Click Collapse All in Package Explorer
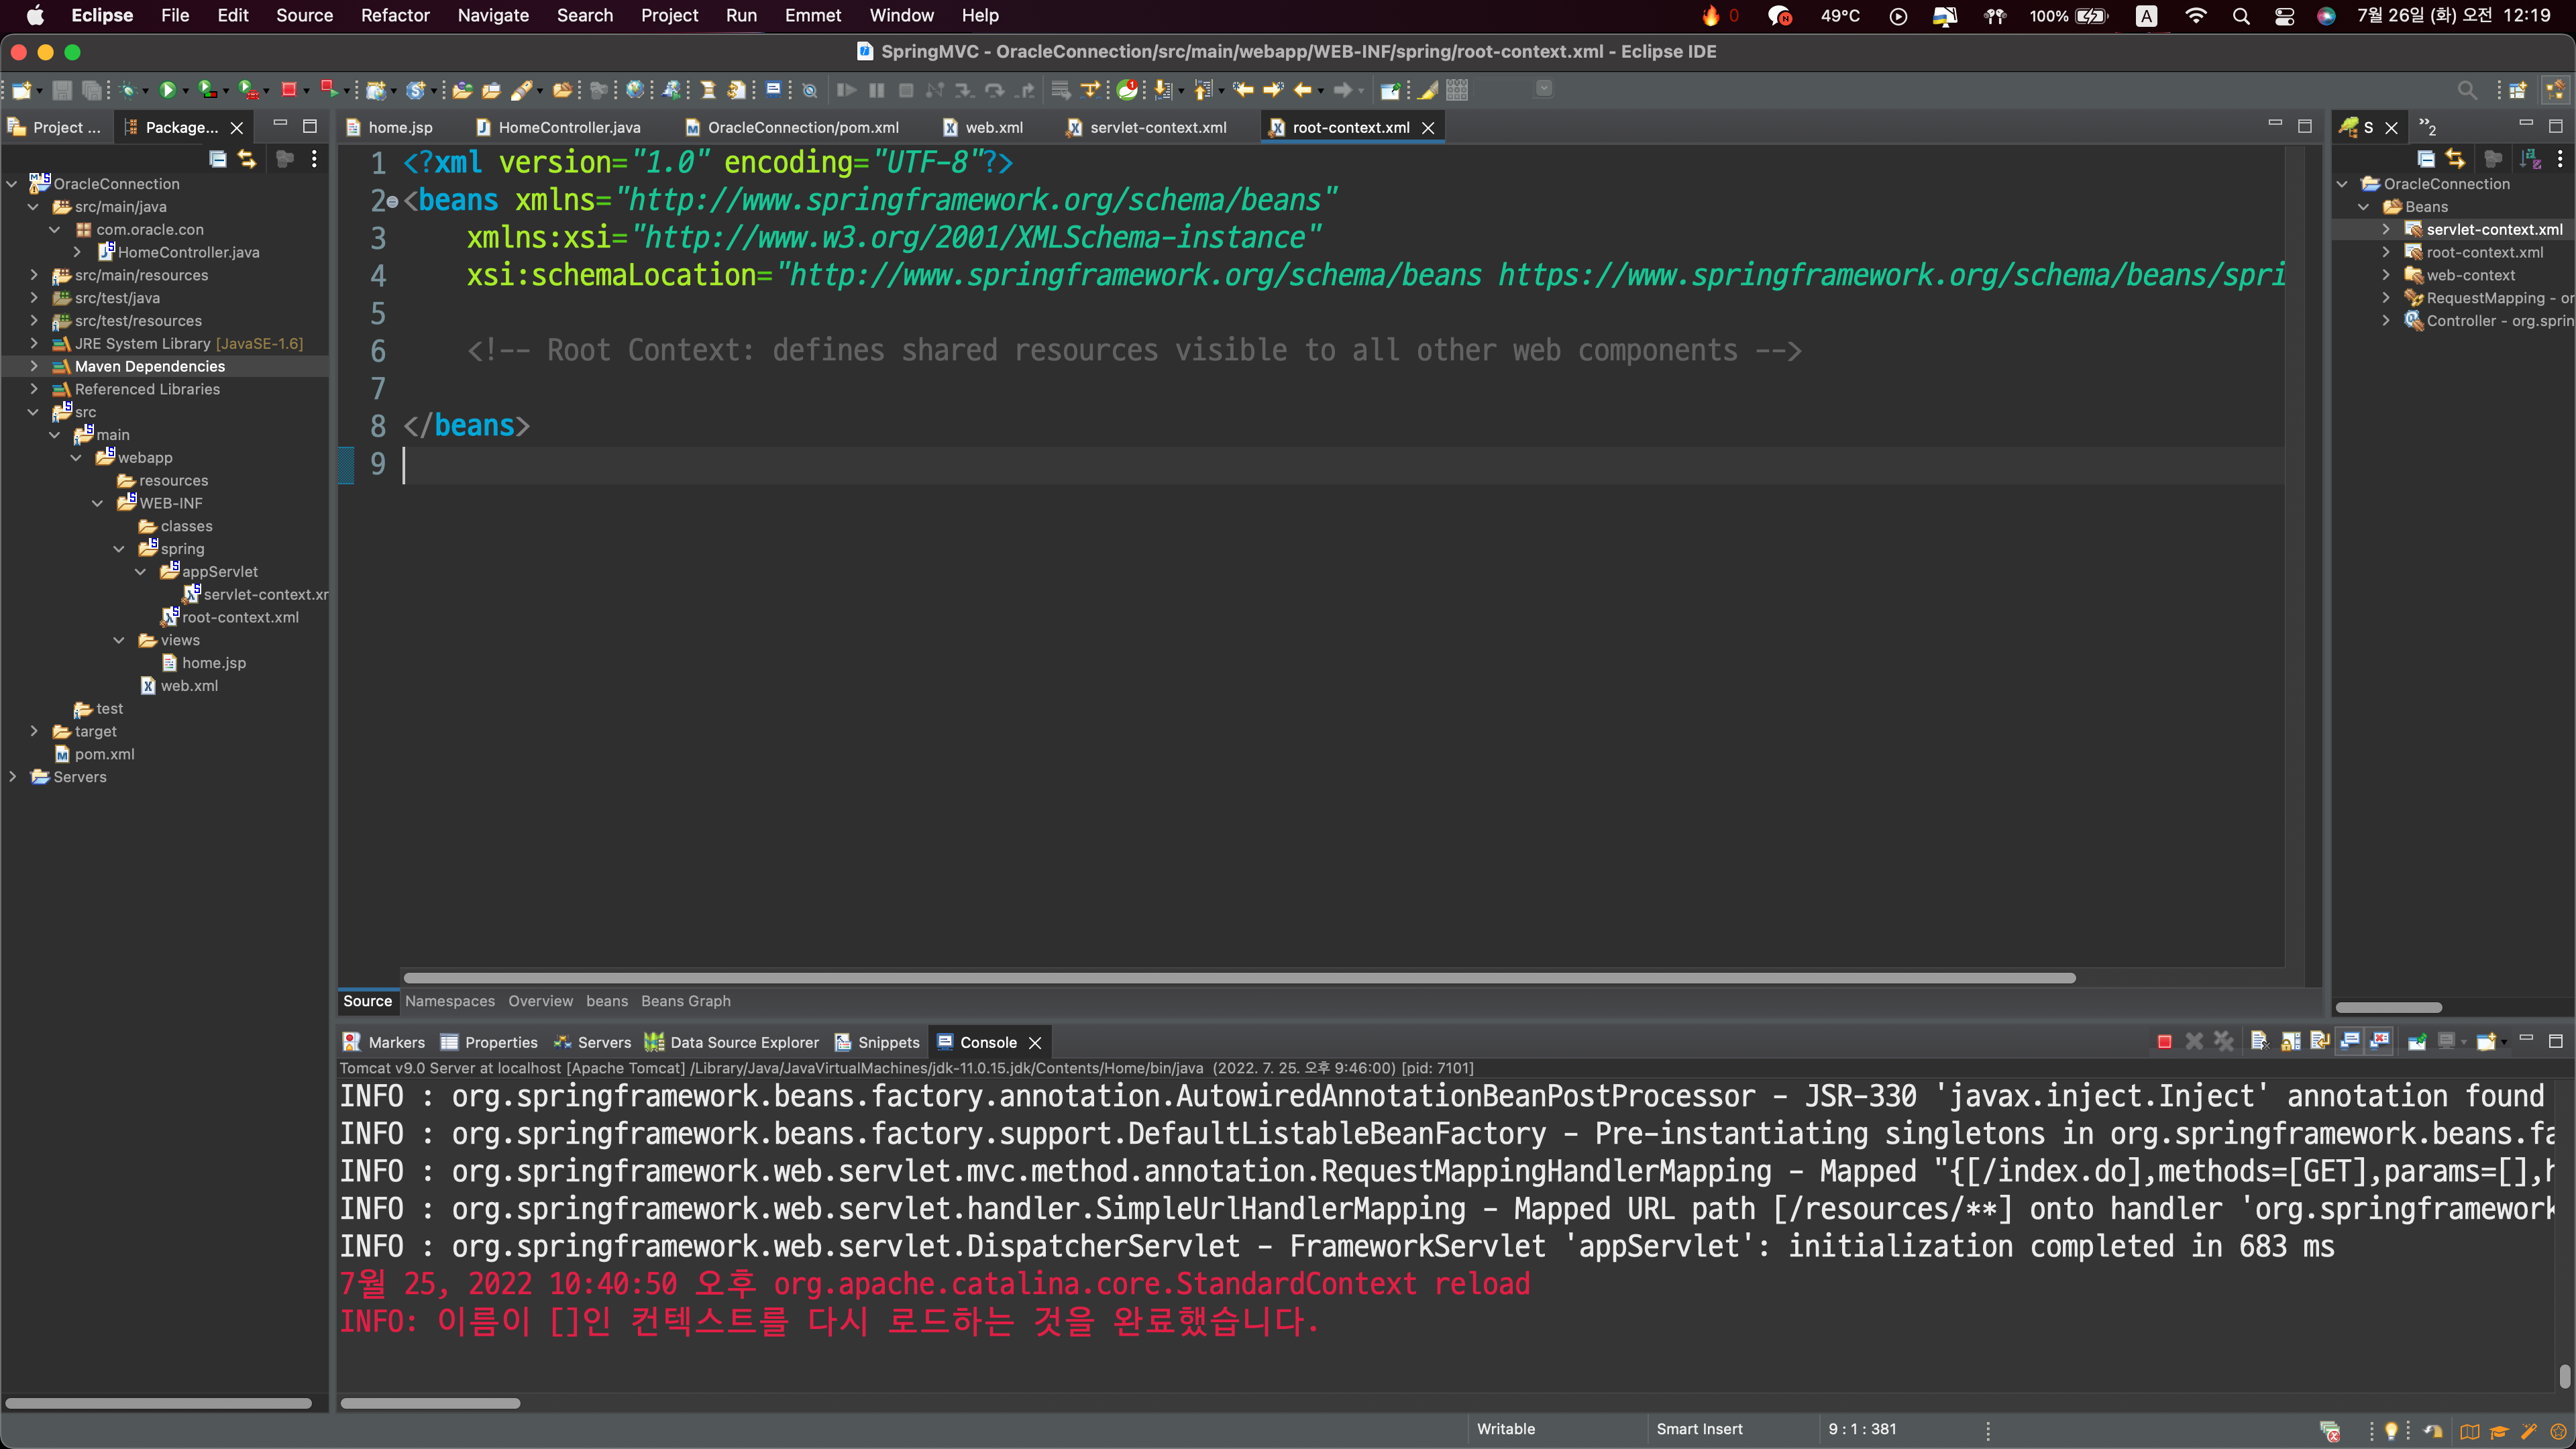 coord(217,159)
